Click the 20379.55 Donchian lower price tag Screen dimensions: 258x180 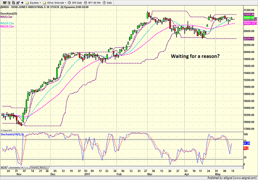[x=249, y=38]
